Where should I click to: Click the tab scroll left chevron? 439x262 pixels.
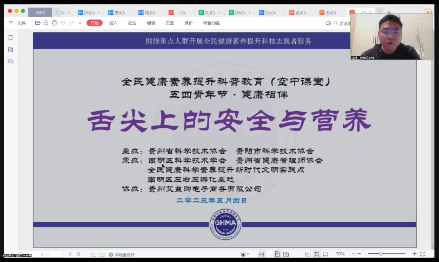pos(57,12)
